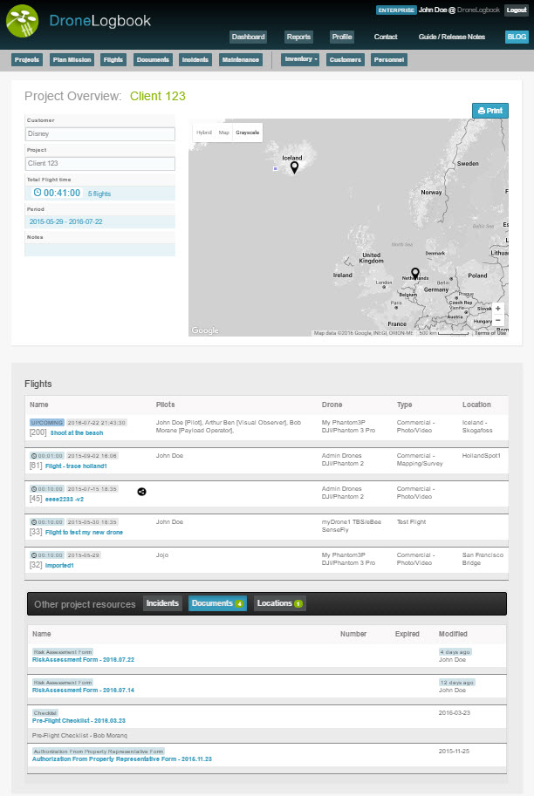Viewport: 534px width, 796px height.
Task: Click the '12 days ago' modified label
Action: click(x=456, y=683)
